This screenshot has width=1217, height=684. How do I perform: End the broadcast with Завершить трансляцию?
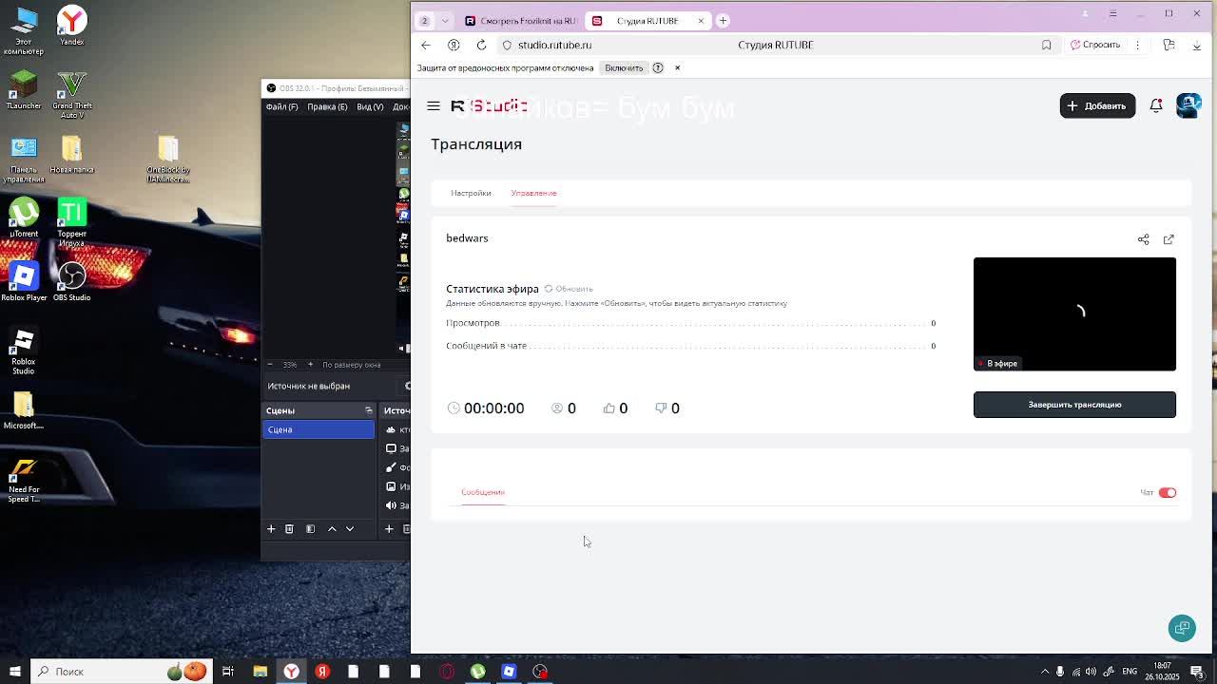1074,405
